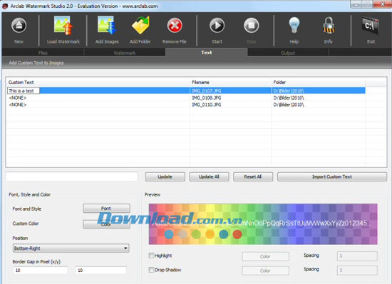
Task: Click the Border Gap x value field
Action: [x=40, y=270]
